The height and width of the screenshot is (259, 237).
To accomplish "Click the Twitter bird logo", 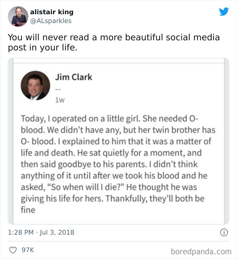I will coord(224,12).
